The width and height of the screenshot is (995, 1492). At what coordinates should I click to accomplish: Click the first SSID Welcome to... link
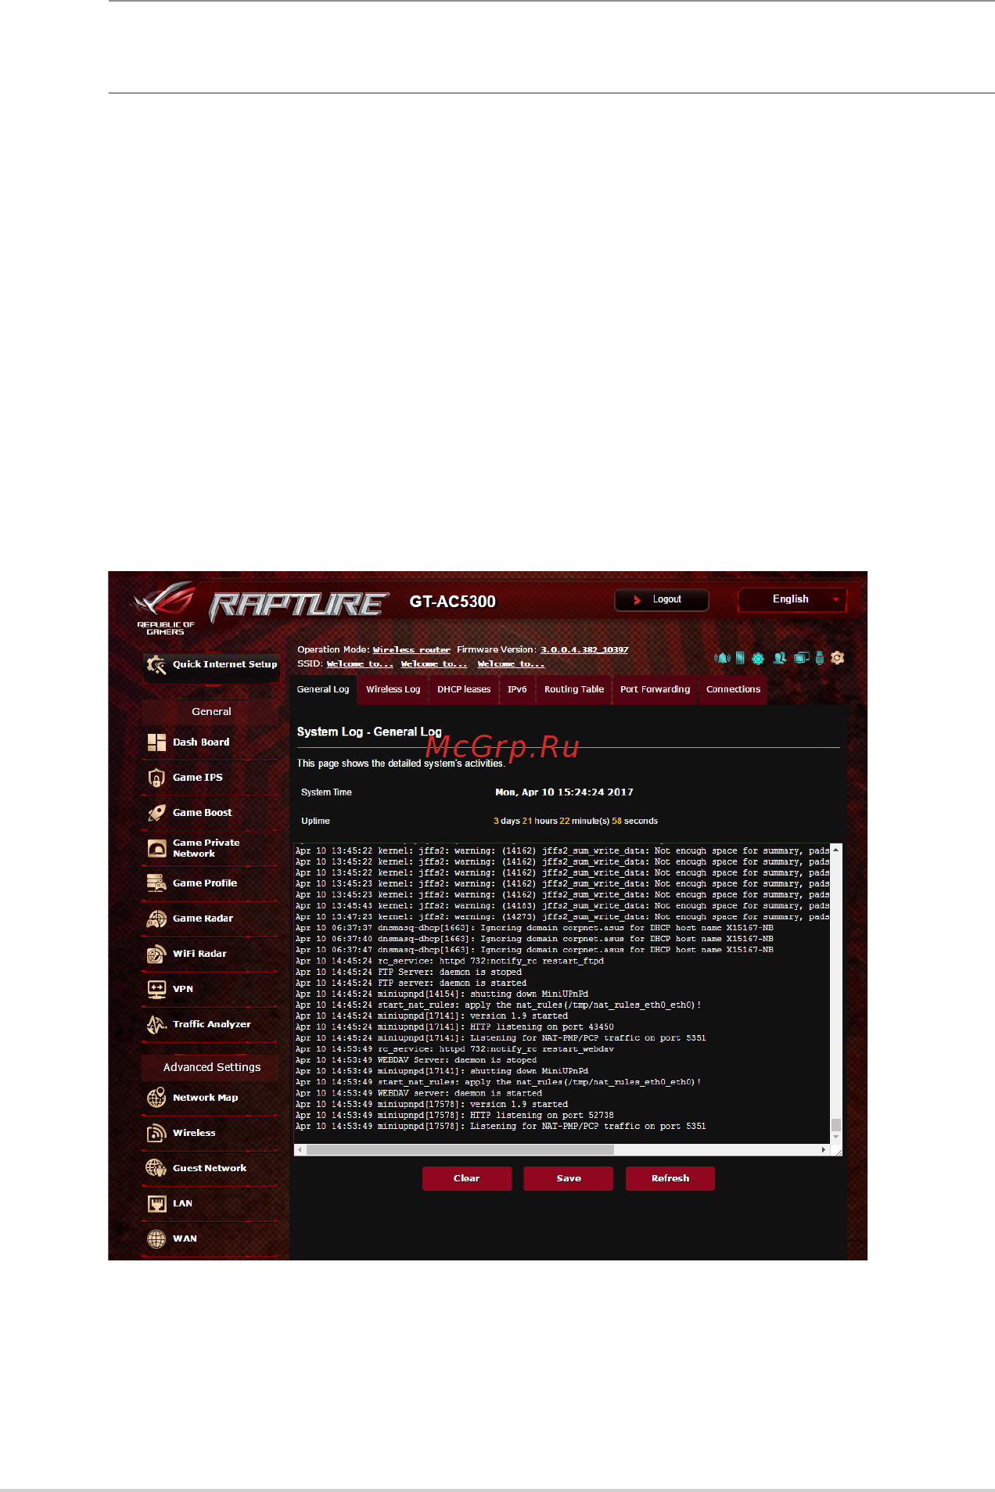click(360, 664)
